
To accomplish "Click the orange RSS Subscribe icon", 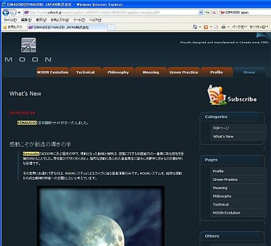I will tap(217, 95).
